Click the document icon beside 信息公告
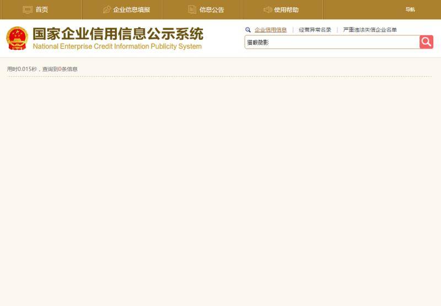The width and height of the screenshot is (441, 306). [192, 9]
